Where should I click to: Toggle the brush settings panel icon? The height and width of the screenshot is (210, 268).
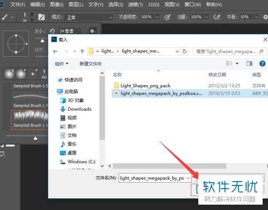coord(41,17)
